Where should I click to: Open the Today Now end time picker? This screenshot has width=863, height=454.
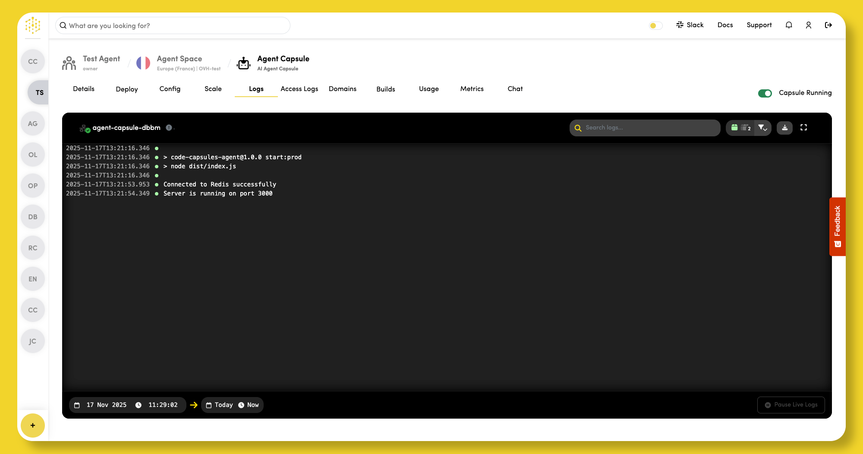click(232, 405)
